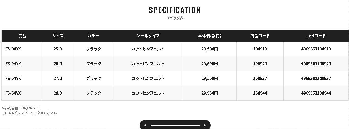The height and width of the screenshot is (129, 349).
Task: Select the 商品コード column header
Action: [x=260, y=36]
